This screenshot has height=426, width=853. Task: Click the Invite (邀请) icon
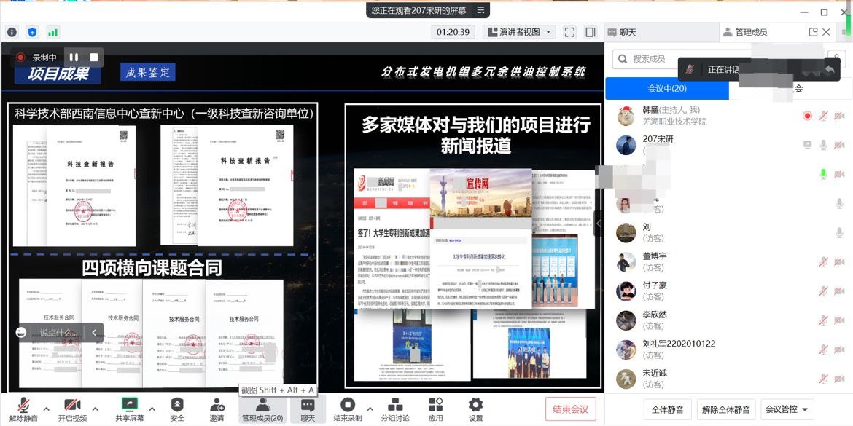pos(217,409)
